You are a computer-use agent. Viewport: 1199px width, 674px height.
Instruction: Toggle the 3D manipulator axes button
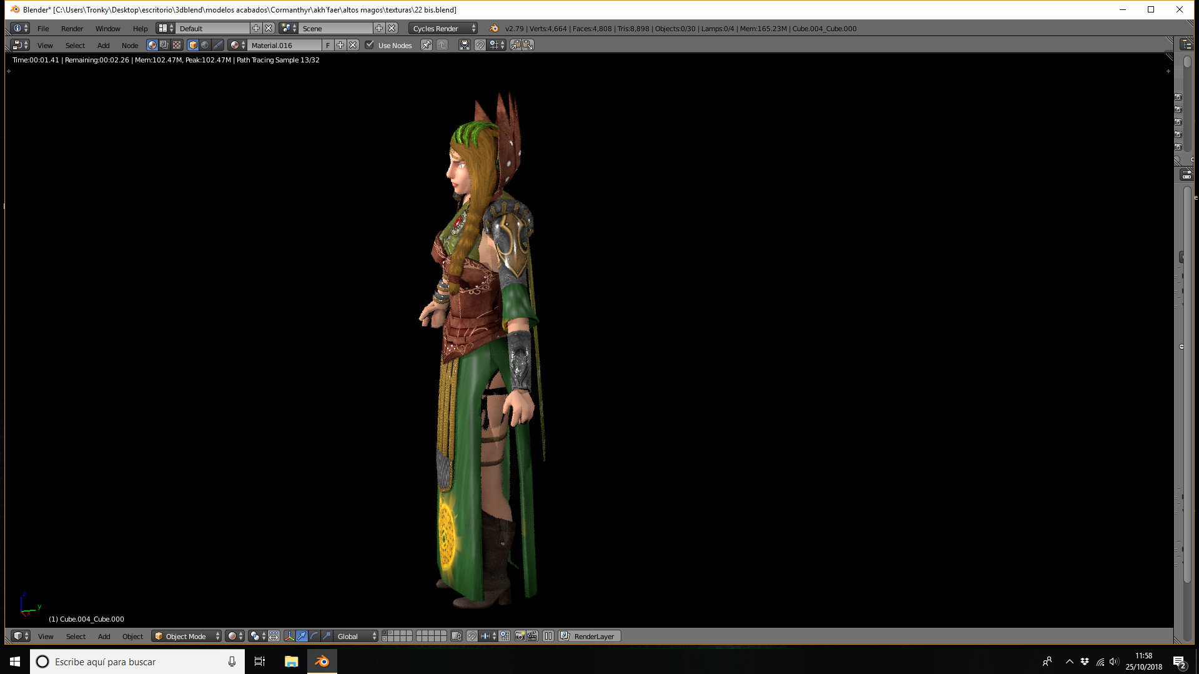tap(289, 636)
